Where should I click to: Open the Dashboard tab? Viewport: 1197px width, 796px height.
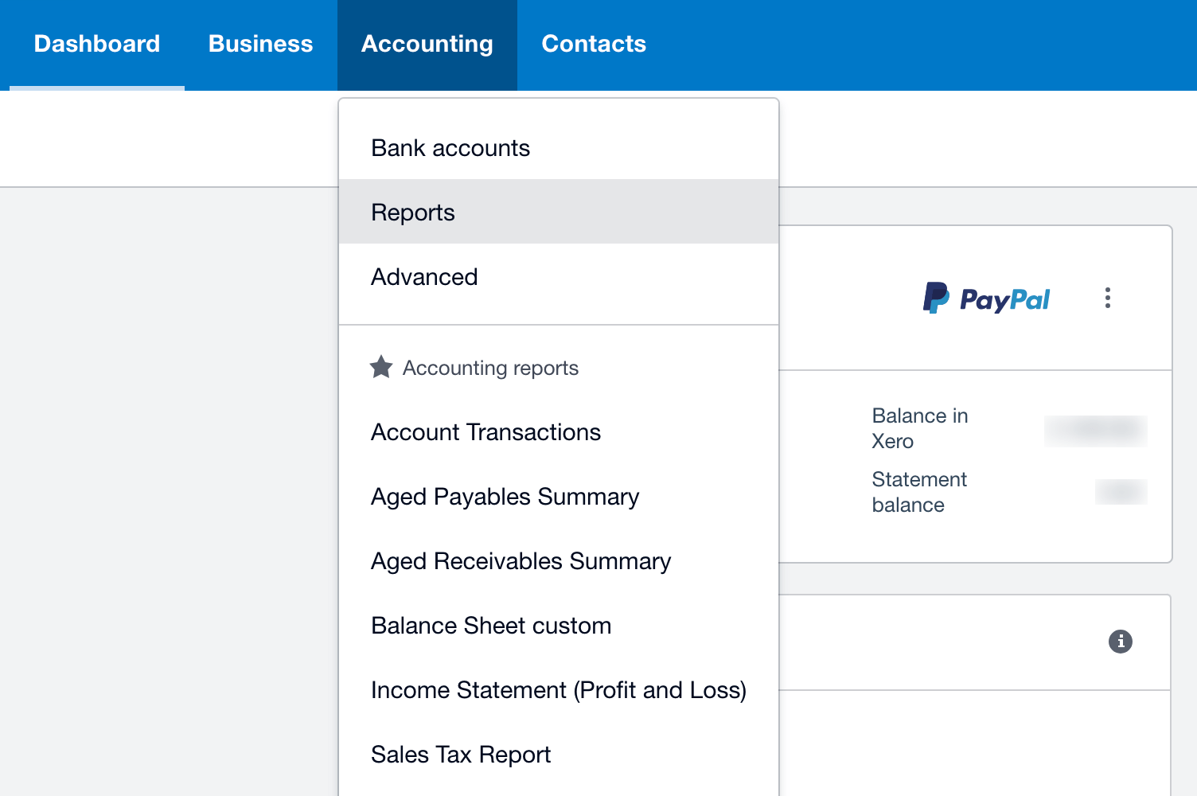click(97, 44)
